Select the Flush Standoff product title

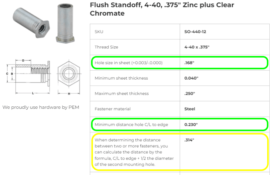point(162,9)
